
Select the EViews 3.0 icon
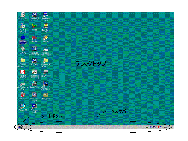pos(23,106)
